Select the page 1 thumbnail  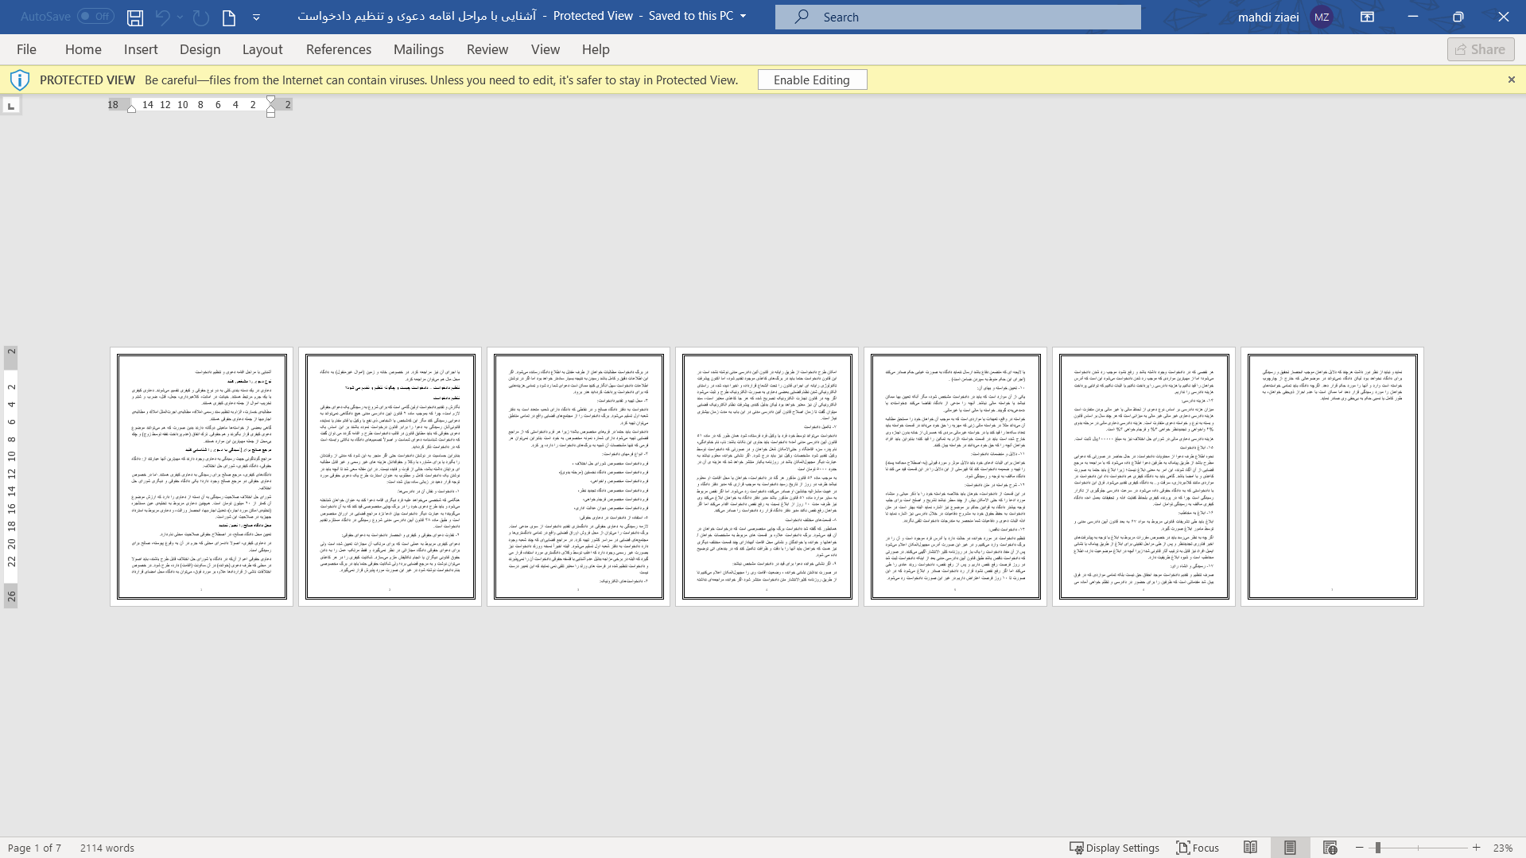click(x=201, y=476)
